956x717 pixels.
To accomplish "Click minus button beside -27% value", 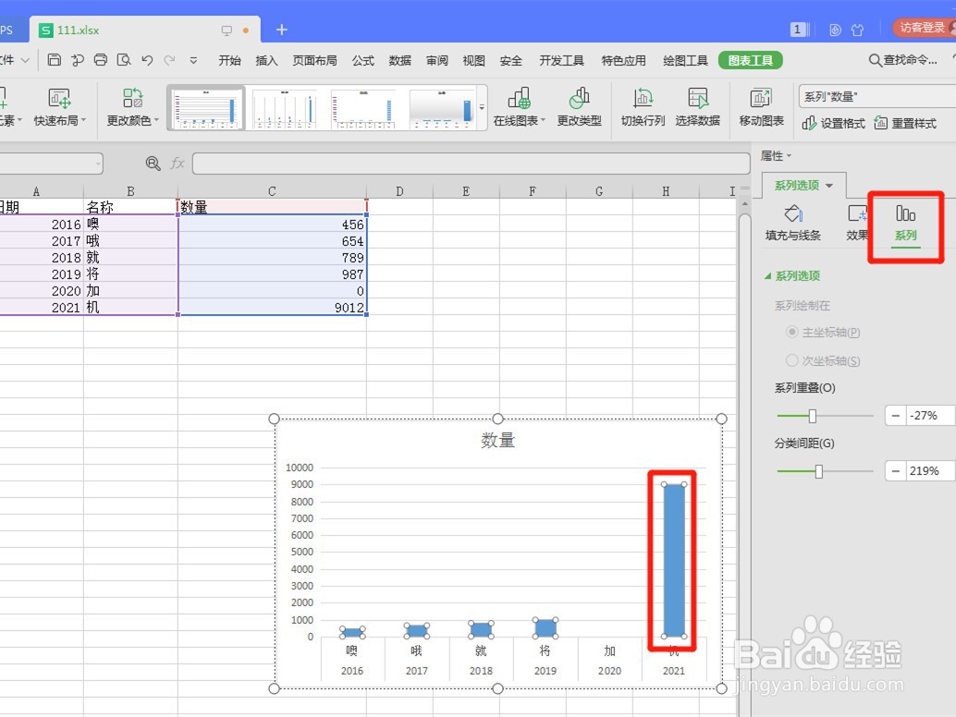I will point(895,416).
